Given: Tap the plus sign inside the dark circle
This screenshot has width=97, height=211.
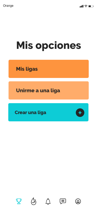Looking at the screenshot, I should (x=80, y=113).
